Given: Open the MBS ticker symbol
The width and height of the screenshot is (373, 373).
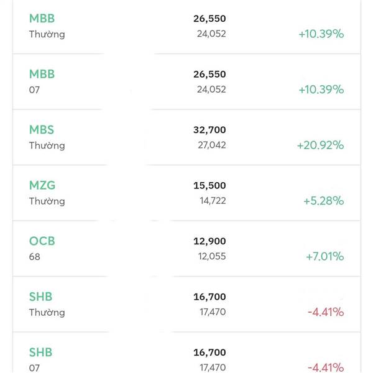Looking at the screenshot, I should tap(42, 130).
